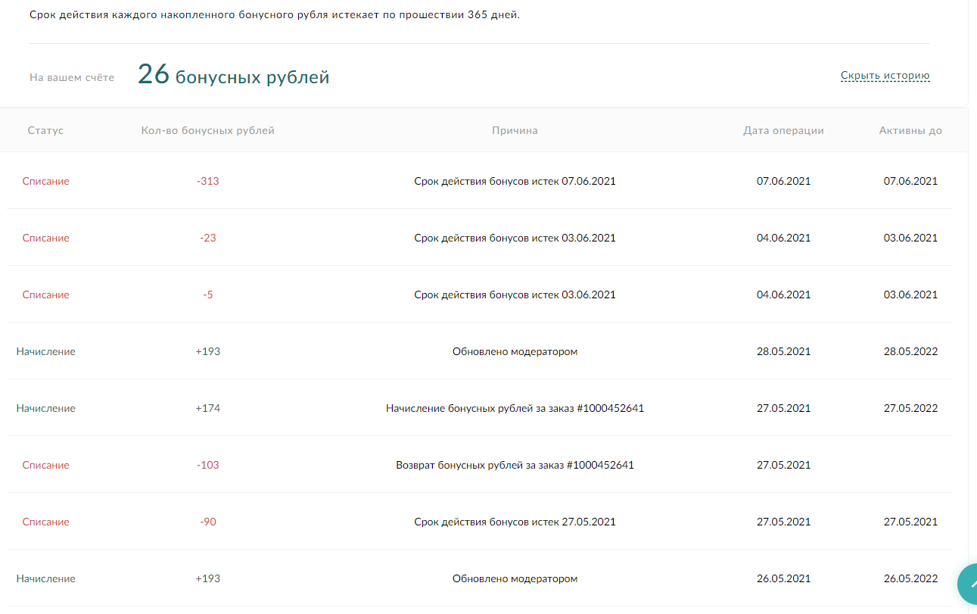Click the '26 бонусных рублей' balance
Screen dimensions: 977x614
(x=233, y=75)
